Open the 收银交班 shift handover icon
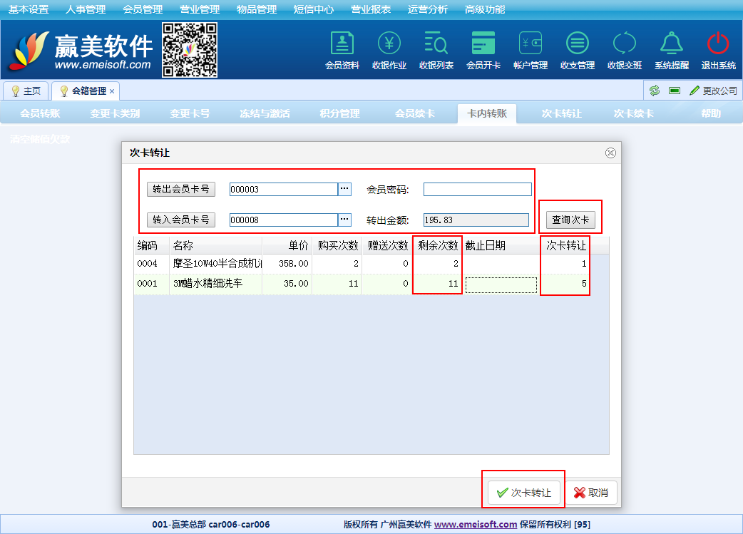This screenshot has width=743, height=534. tap(625, 44)
